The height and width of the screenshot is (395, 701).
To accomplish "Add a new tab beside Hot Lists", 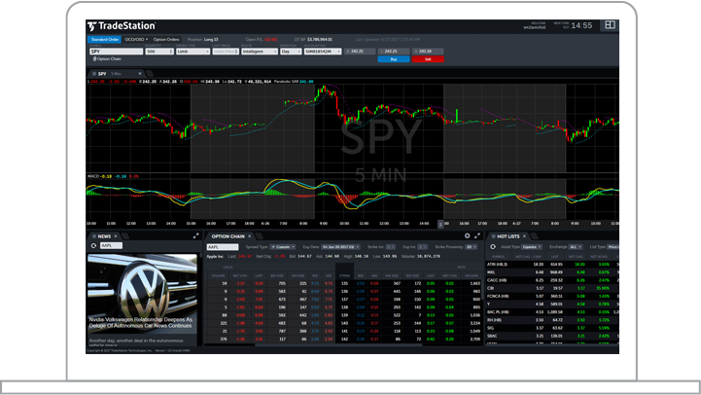I will tap(534, 236).
